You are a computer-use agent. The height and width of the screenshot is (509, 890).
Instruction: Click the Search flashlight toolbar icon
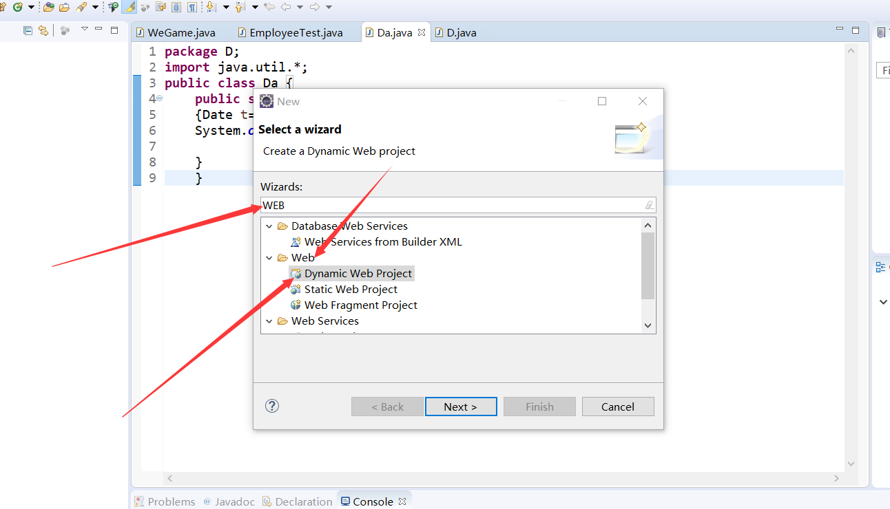(81, 7)
